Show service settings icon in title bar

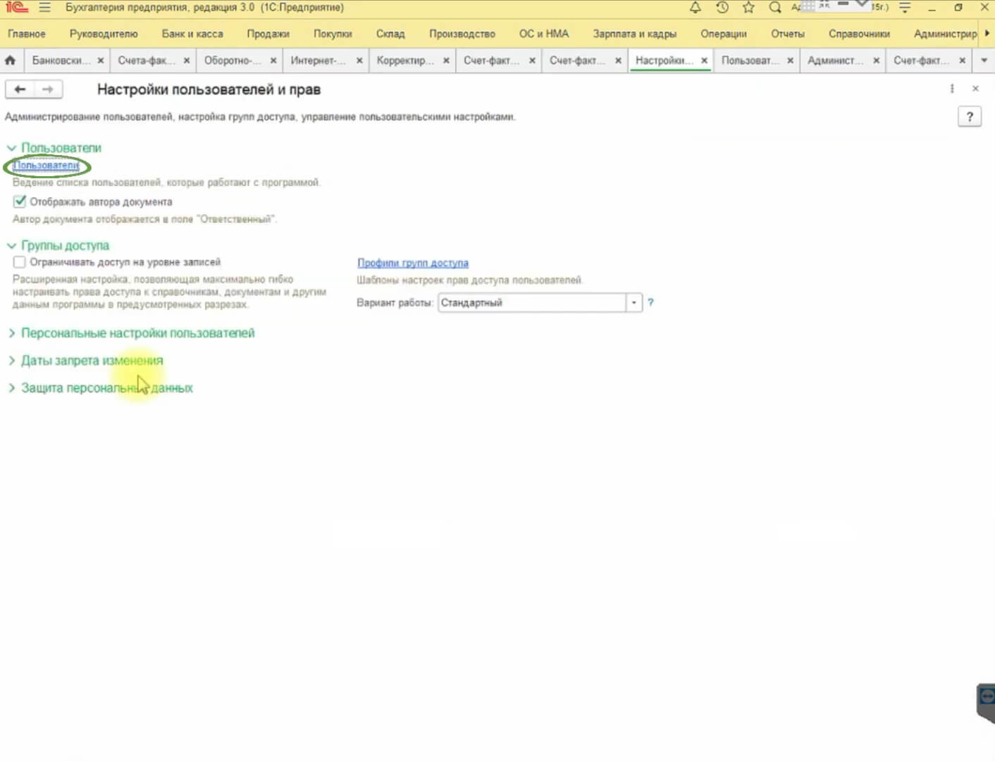tap(906, 8)
